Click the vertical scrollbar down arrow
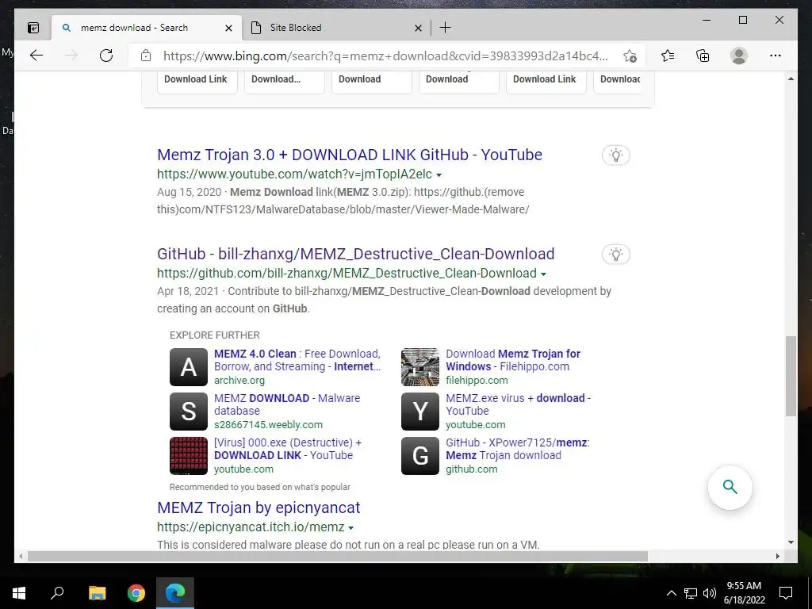The height and width of the screenshot is (609, 812). coord(791,542)
